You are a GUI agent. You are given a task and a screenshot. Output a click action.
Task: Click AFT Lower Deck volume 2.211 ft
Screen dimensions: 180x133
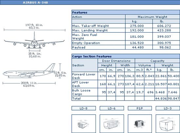(x=149, y=84)
